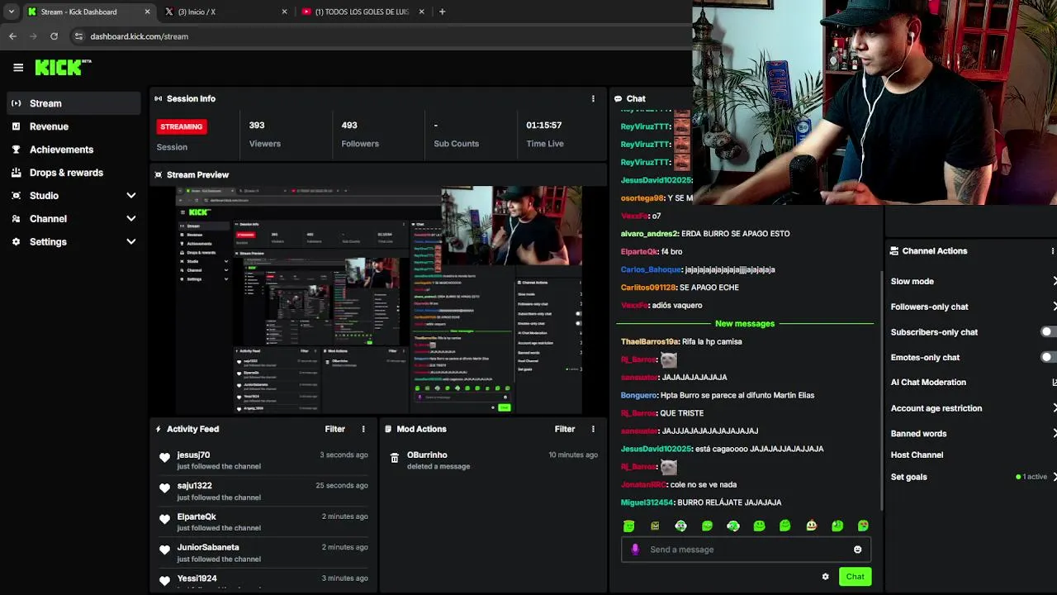The image size is (1057, 595).
Task: Toggle Emotes-only chat switch
Action: (x=1049, y=357)
